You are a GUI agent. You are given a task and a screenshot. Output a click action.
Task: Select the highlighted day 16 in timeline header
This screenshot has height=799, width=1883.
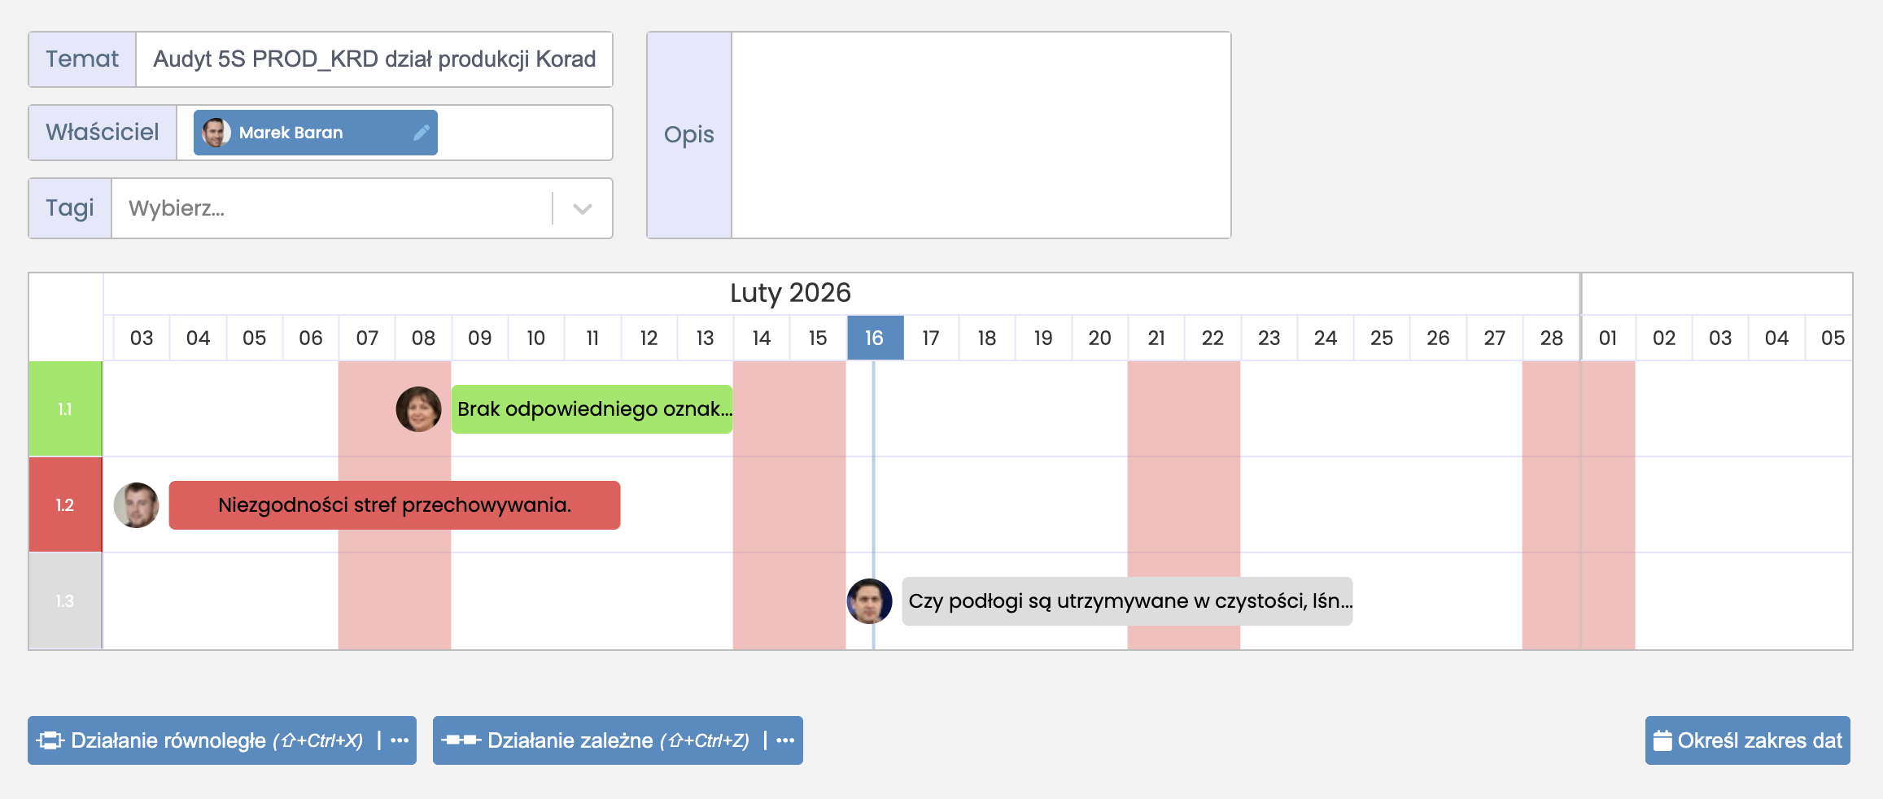coord(874,338)
